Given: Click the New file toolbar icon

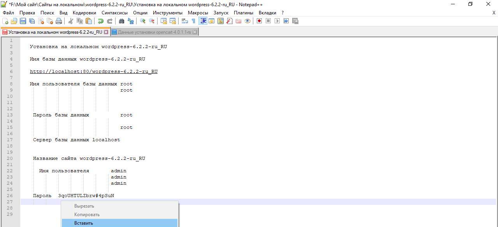Looking at the screenshot, I should point(5,21).
